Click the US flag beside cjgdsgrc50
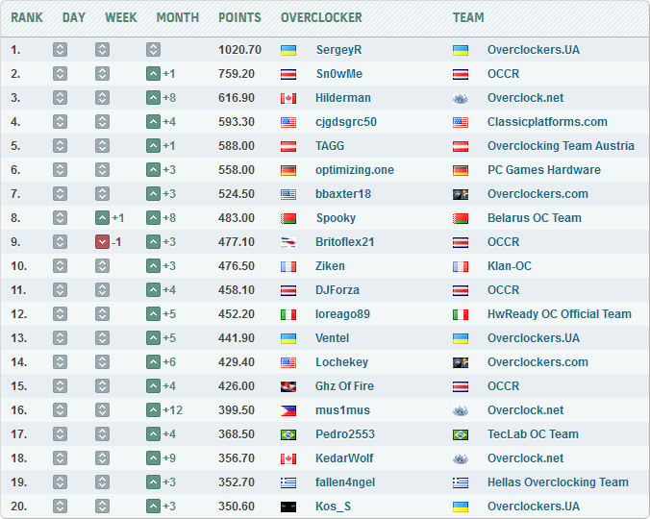The image size is (650, 519). coord(288,122)
